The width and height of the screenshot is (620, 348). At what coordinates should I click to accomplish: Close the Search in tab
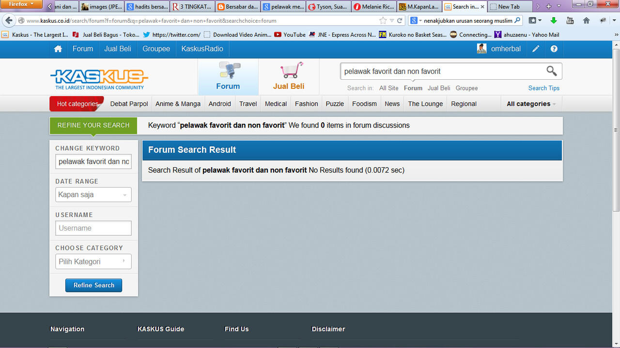[x=482, y=7]
